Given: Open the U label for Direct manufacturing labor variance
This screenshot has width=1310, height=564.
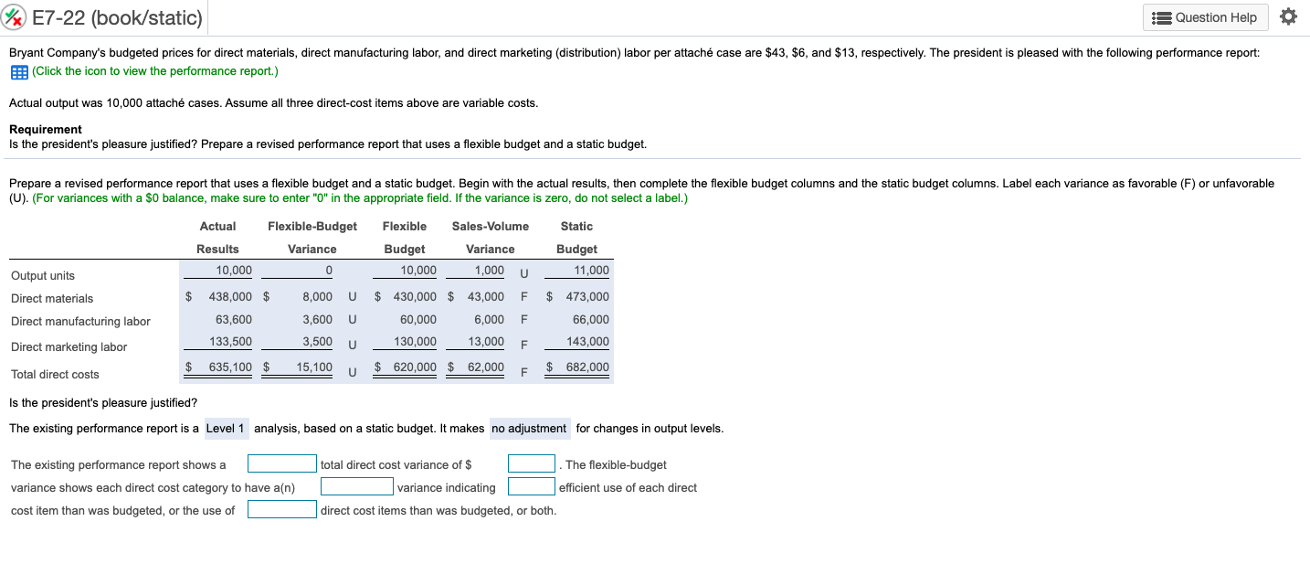Looking at the screenshot, I should click(351, 321).
